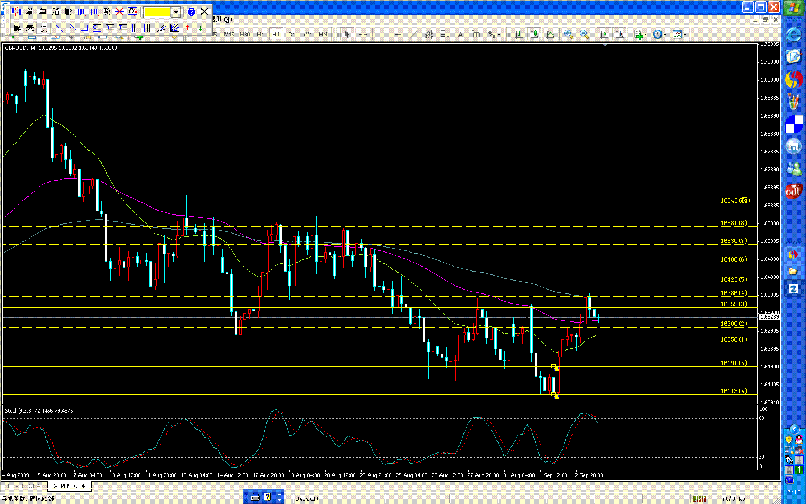The width and height of the screenshot is (806, 504).
Task: Click the Stoch(9,3,3) indicator label
Action: [39, 411]
